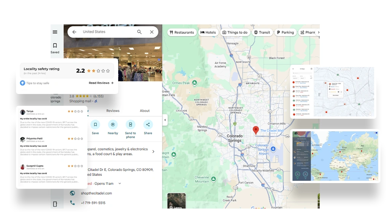This screenshot has width=392, height=212.
Task: Click the back arrow in search box
Action: [x=74, y=32]
